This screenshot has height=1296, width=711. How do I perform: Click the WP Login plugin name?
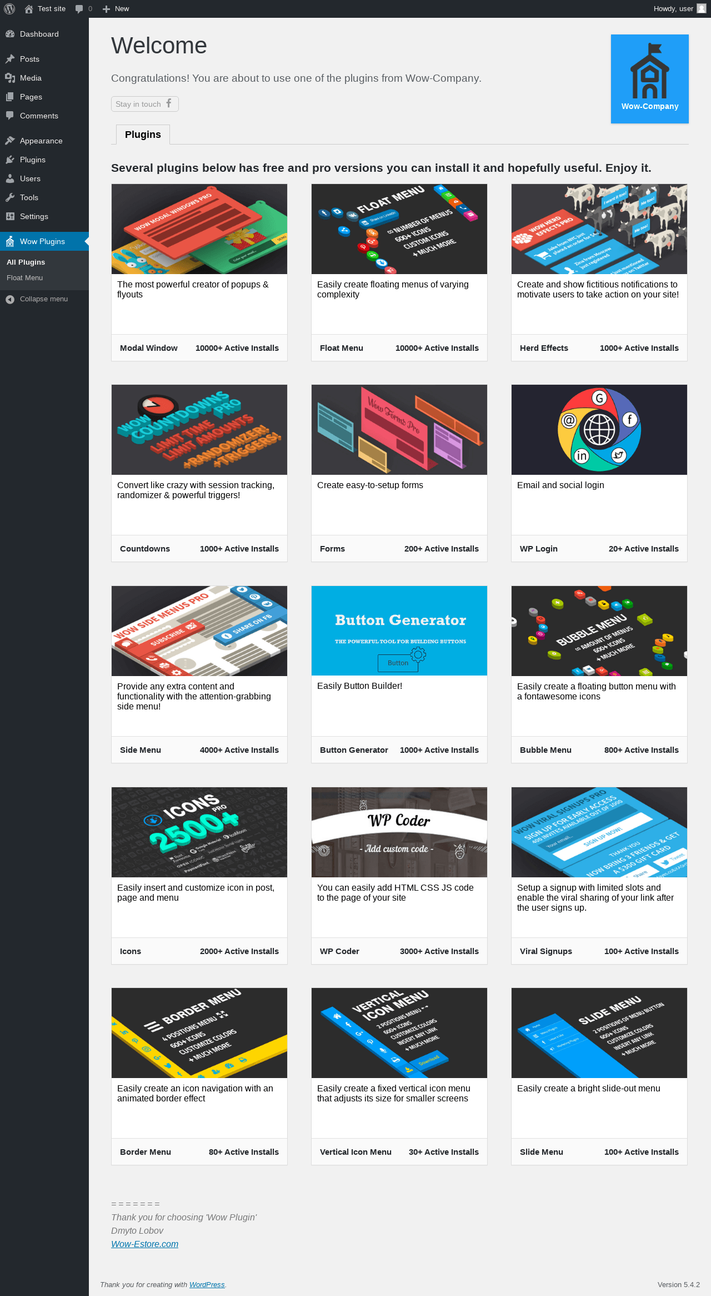pyautogui.click(x=539, y=549)
